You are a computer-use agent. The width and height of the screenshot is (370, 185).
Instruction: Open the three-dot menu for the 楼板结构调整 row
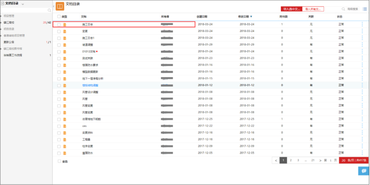point(362,85)
